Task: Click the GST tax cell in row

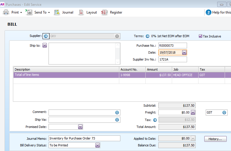Action: [x=211, y=75]
